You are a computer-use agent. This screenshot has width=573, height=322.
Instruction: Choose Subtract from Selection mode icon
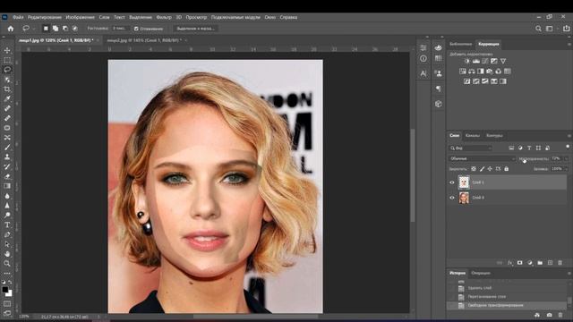65,28
